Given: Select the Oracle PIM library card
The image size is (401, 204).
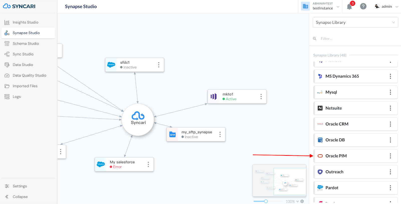Looking at the screenshot, I should point(355,156).
